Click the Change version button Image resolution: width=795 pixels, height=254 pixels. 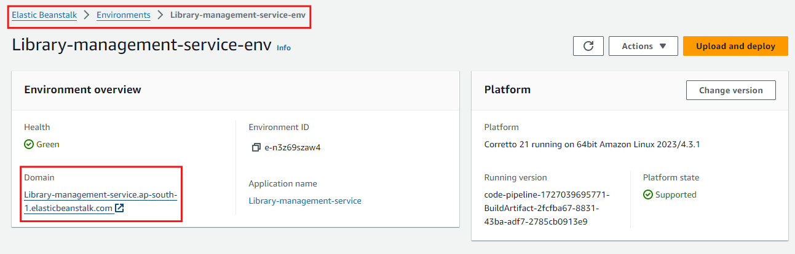click(x=730, y=90)
